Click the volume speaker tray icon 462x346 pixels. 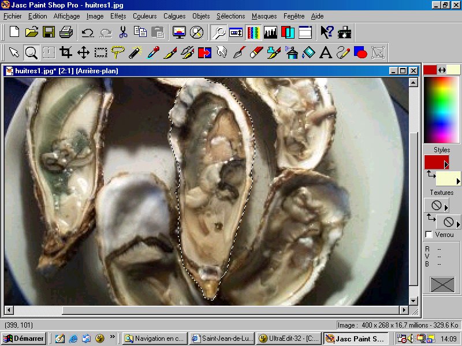(x=410, y=339)
